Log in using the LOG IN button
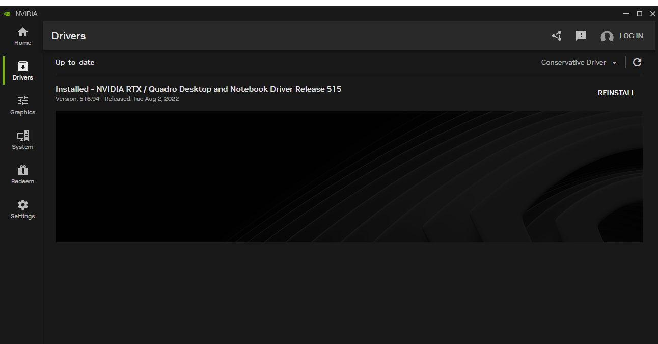This screenshot has height=344, width=658. tap(631, 36)
